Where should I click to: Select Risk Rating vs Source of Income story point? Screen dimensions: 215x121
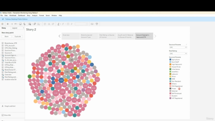pyautogui.click(x=107, y=36)
